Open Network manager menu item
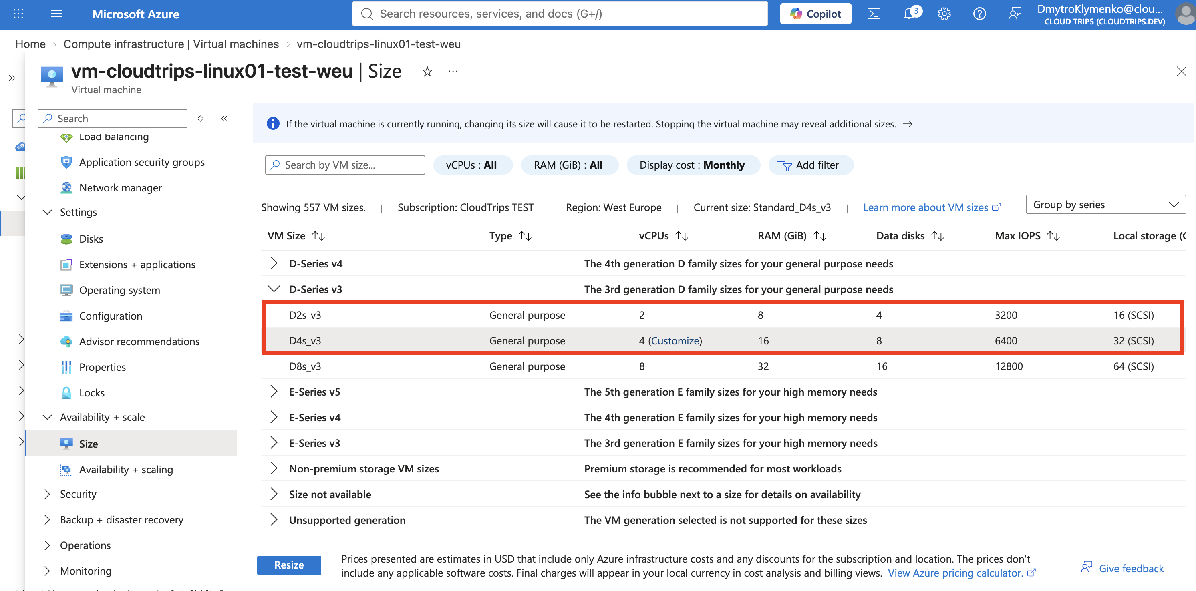This screenshot has height=591, width=1196. tap(121, 187)
